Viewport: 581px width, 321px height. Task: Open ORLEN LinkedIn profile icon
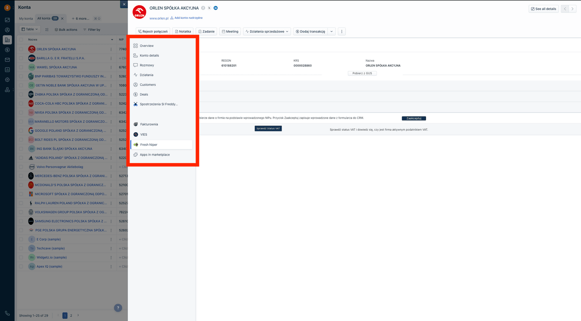point(216,8)
